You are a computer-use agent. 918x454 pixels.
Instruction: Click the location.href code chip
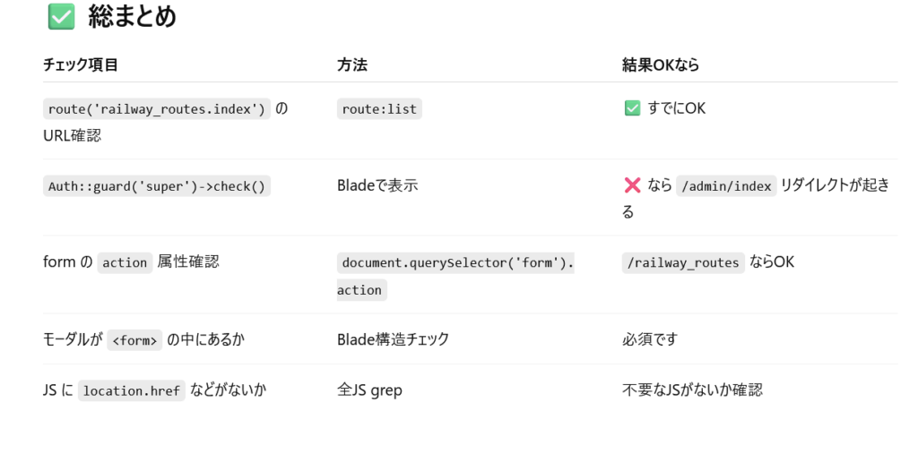click(x=132, y=390)
